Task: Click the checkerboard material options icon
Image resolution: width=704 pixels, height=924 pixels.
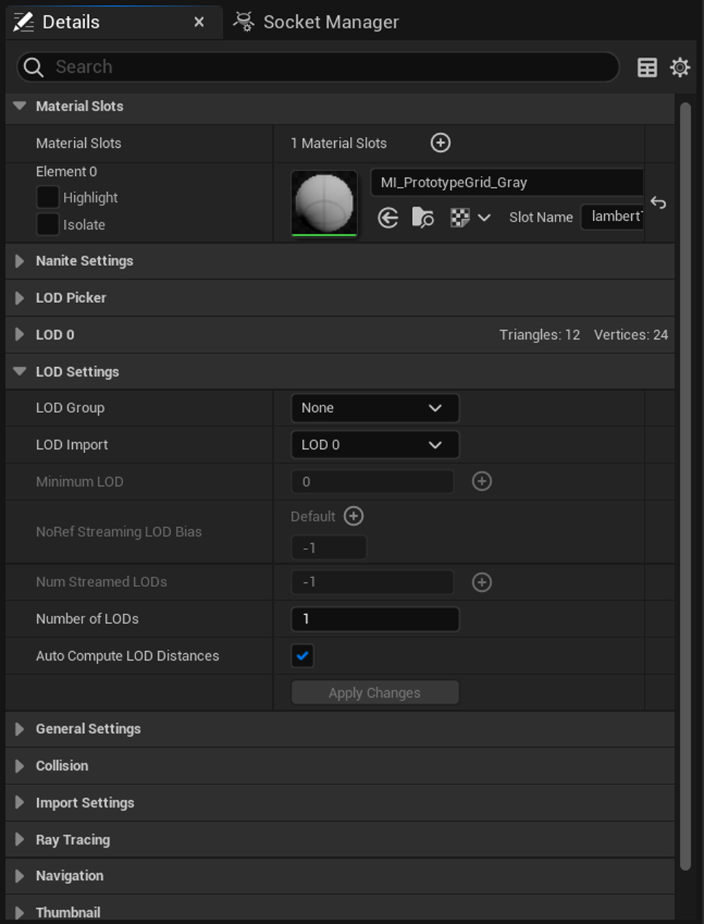Action: point(459,218)
